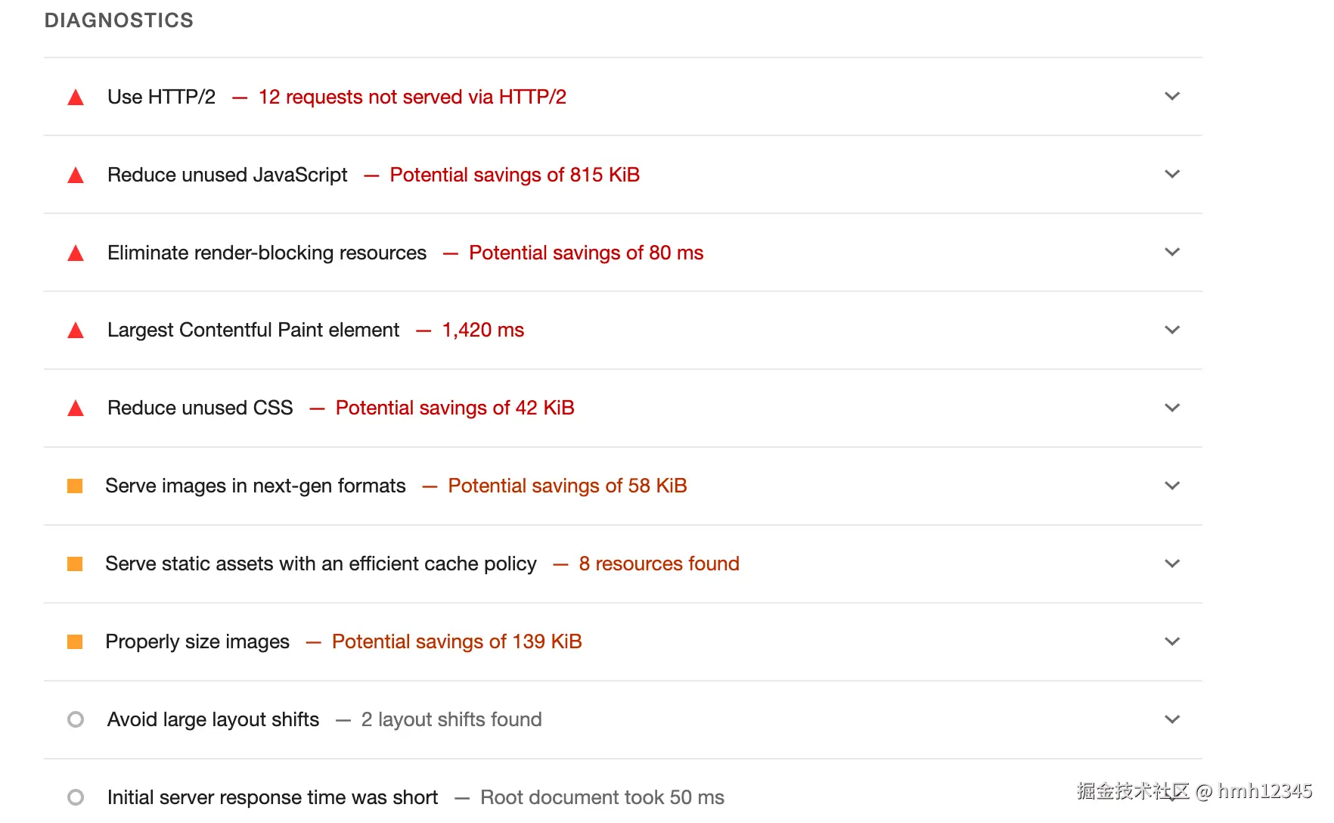Click orange square beside Properly size images

(x=75, y=641)
